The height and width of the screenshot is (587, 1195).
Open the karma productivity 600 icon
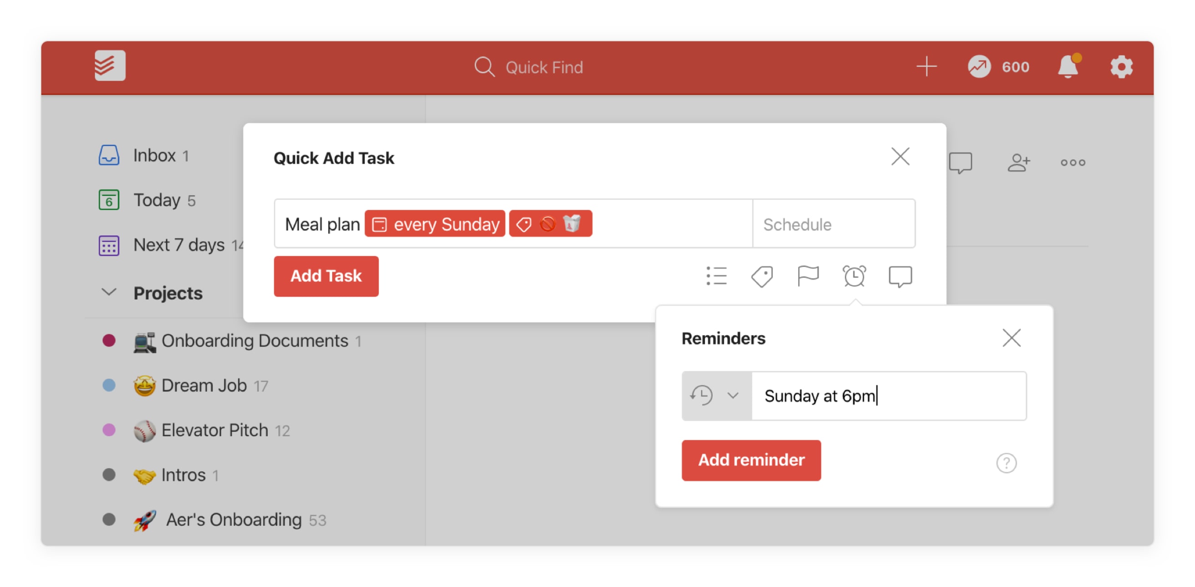[x=979, y=67]
